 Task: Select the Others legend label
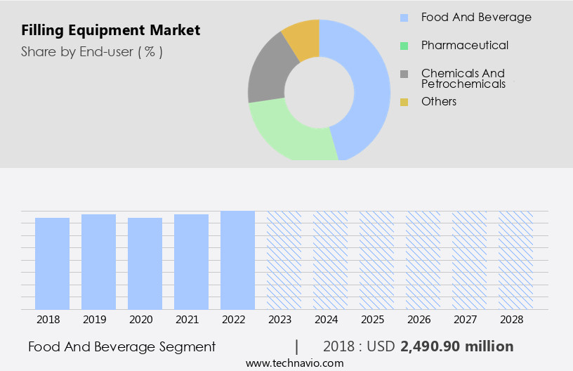[x=439, y=102]
